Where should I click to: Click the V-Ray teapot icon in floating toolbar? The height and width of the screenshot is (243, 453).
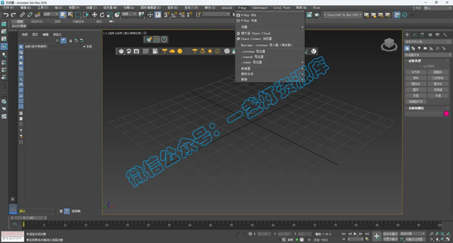pos(121,51)
